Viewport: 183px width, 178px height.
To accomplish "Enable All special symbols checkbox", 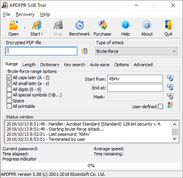I will pyautogui.click(x=9, y=95).
